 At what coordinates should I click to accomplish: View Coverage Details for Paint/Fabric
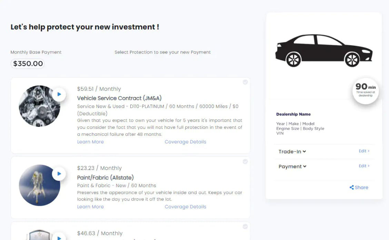click(x=185, y=207)
